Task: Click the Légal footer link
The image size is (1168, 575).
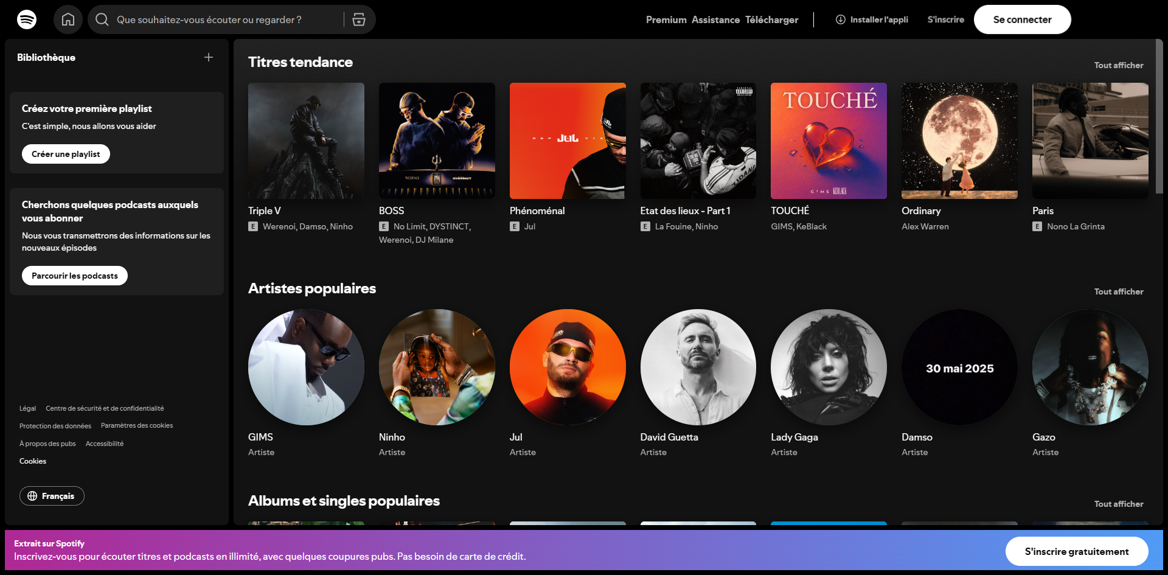Action: [27, 408]
